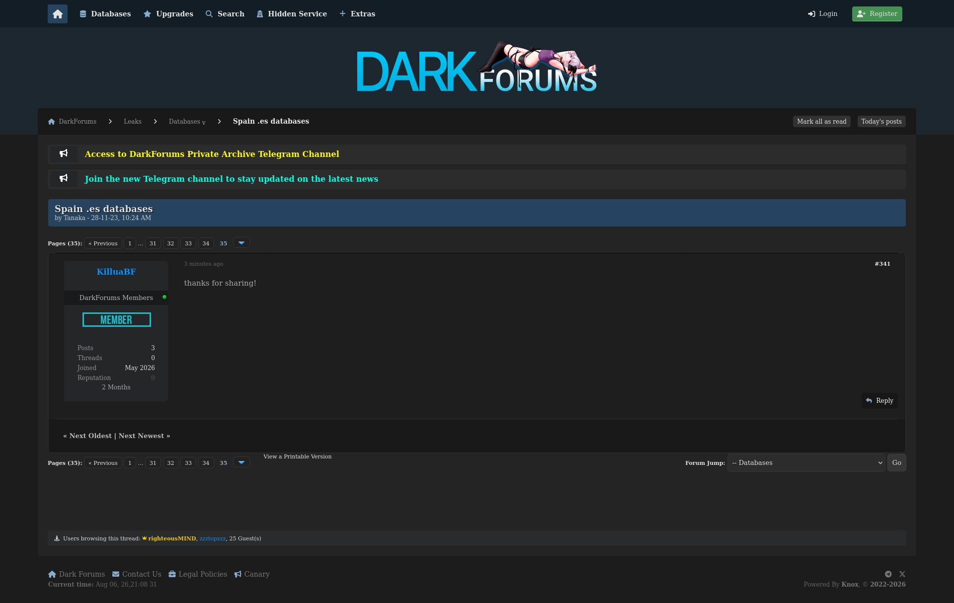This screenshot has width=954, height=603.
Task: Click the MEMBER rank badge
Action: pyautogui.click(x=117, y=320)
